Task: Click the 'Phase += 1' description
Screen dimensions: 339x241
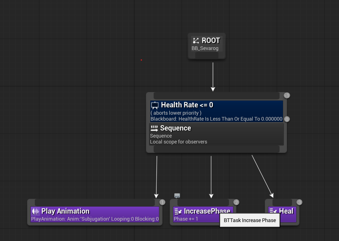Action: click(186, 219)
